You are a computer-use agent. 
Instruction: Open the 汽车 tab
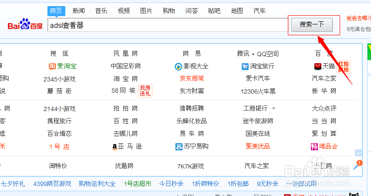(260, 11)
